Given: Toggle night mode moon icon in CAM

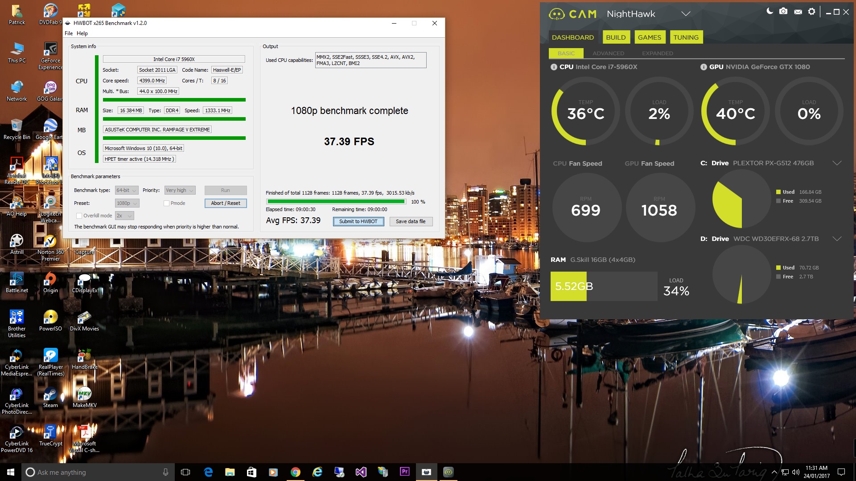Looking at the screenshot, I should [x=770, y=11].
